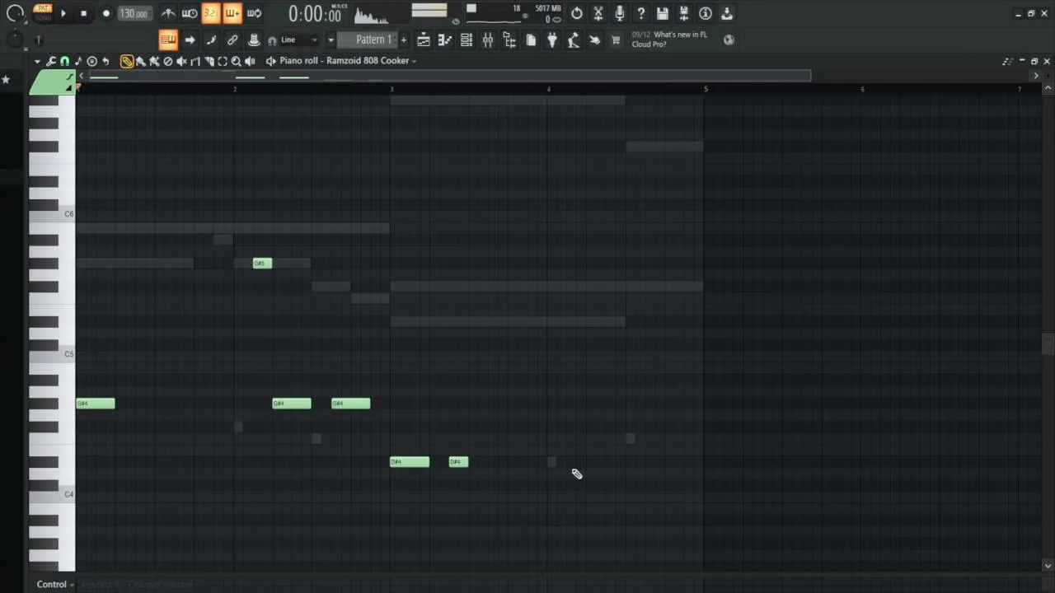
Task: Toggle step editing mode icon
Action: pos(211,40)
